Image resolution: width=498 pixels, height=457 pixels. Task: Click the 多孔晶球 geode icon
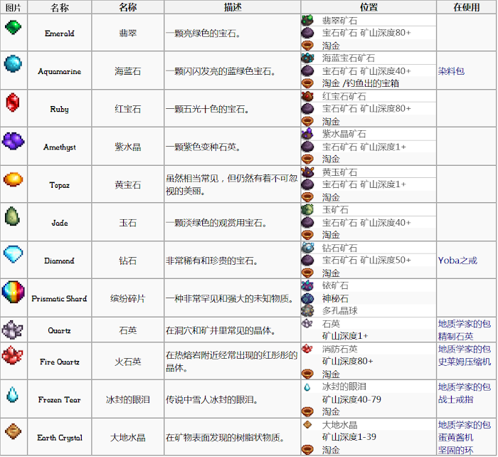(307, 310)
